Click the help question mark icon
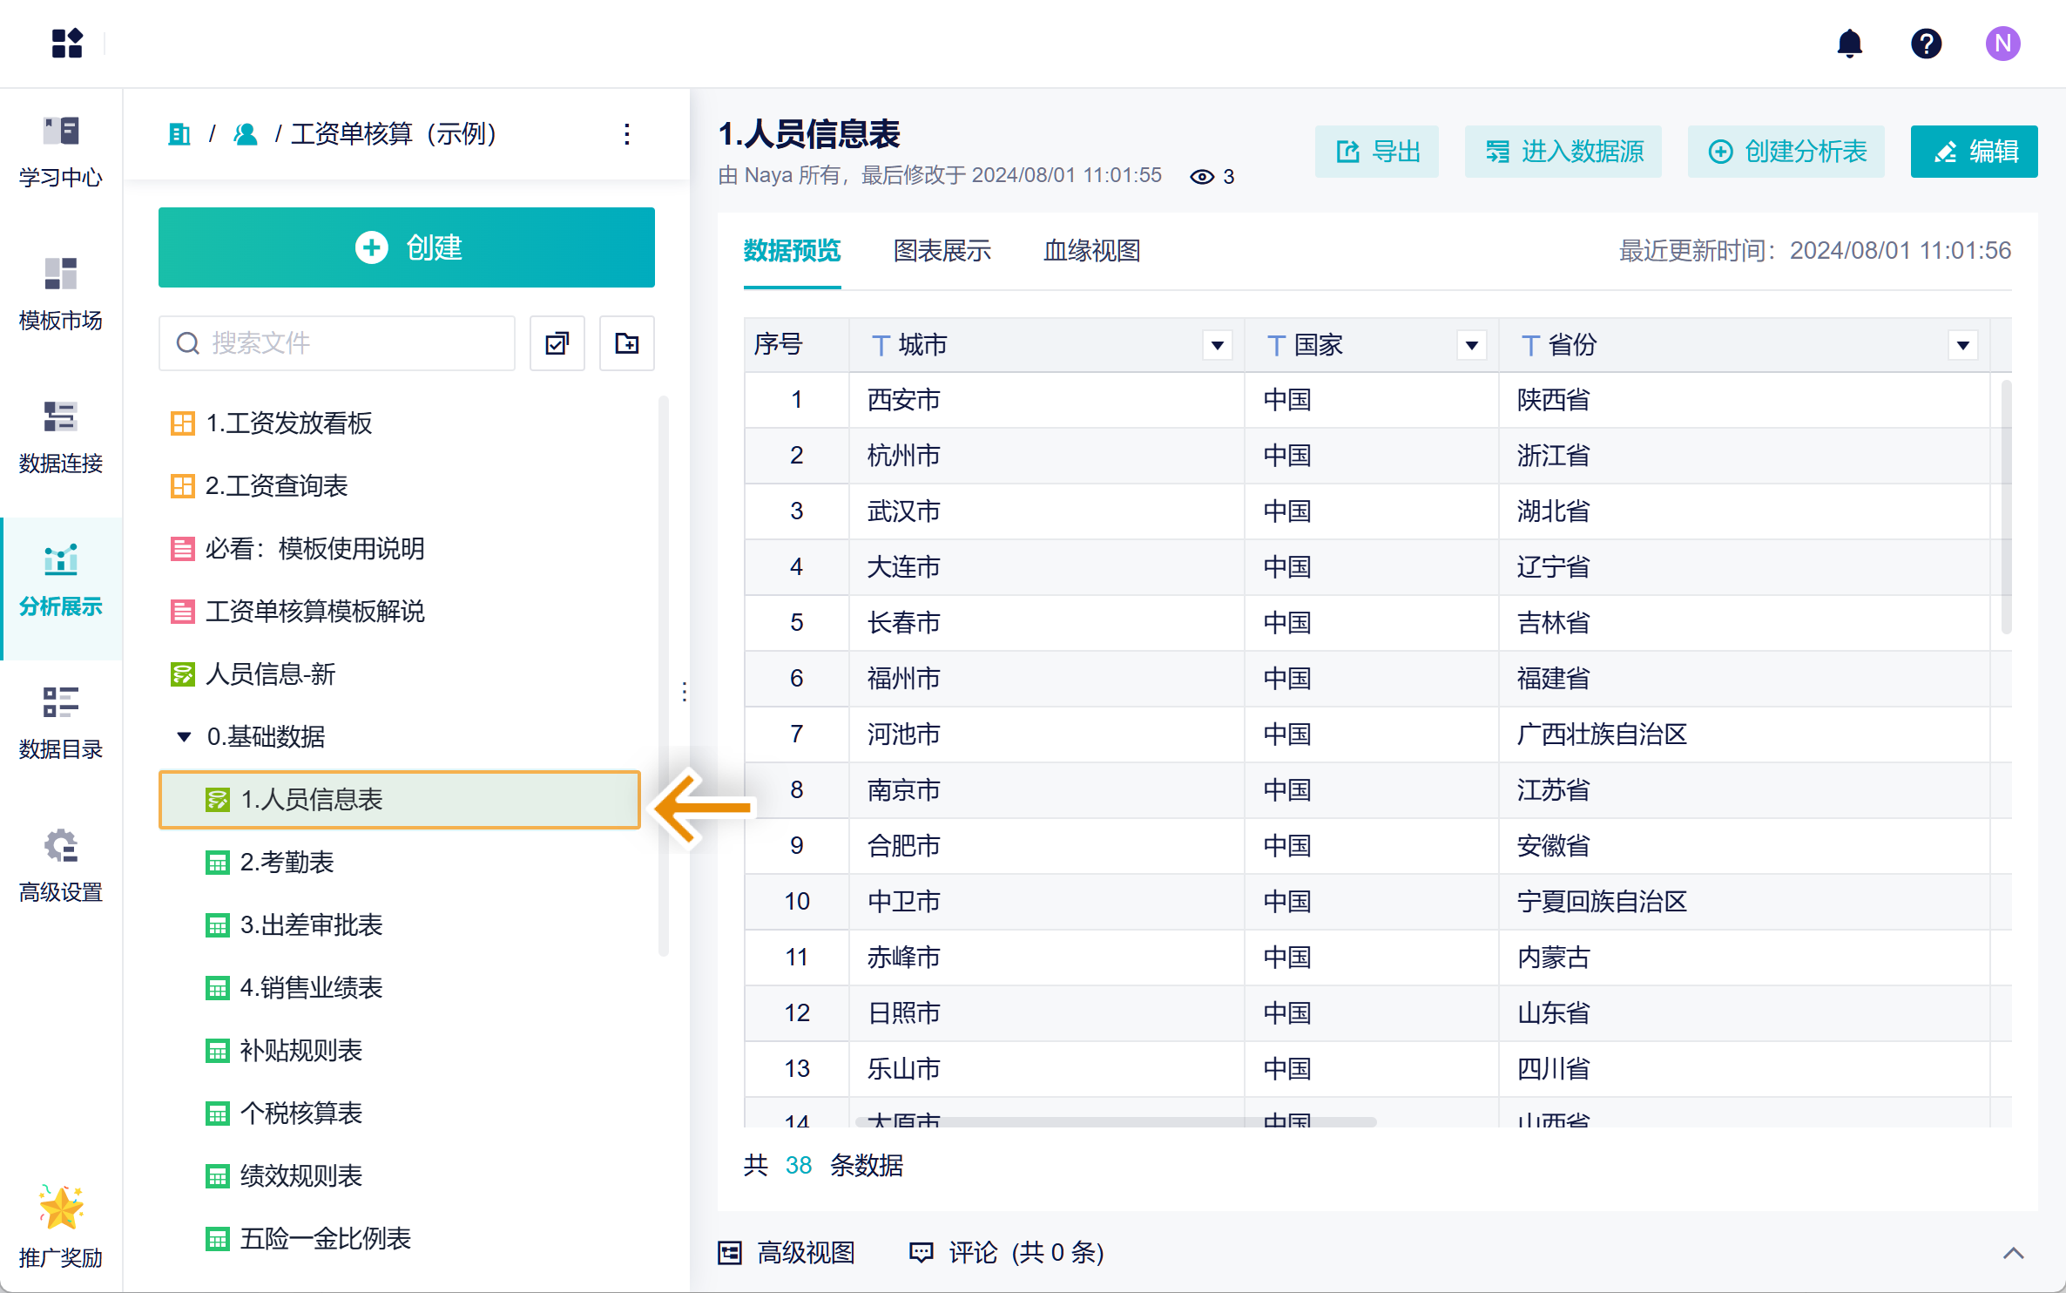The image size is (2066, 1293). pyautogui.click(x=1926, y=44)
